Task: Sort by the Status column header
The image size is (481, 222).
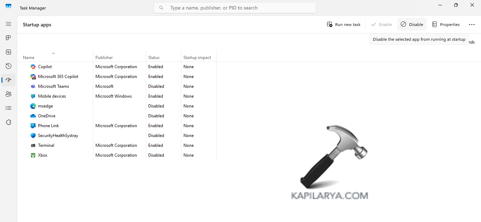Action: pyautogui.click(x=154, y=58)
